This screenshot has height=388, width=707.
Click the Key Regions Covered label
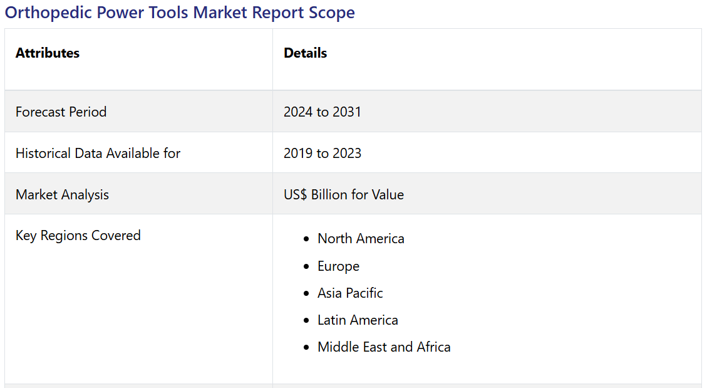click(78, 236)
